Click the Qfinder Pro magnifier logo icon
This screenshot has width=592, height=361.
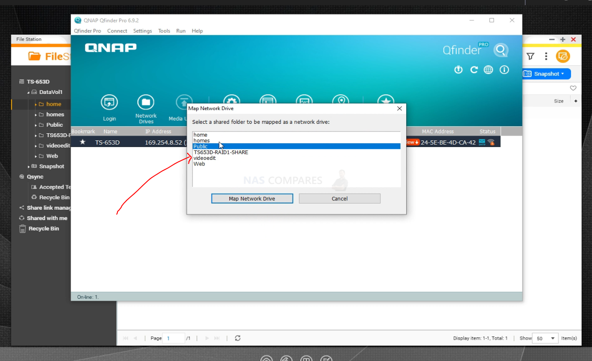(501, 50)
